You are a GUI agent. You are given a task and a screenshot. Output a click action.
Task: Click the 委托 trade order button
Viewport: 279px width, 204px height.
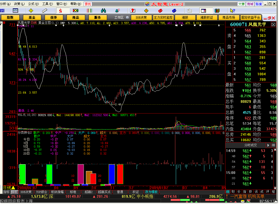coord(88,4)
